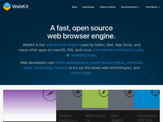Expand the chevron beside Contribute
The width and height of the screenshot is (163, 122).
click(x=159, y=7)
